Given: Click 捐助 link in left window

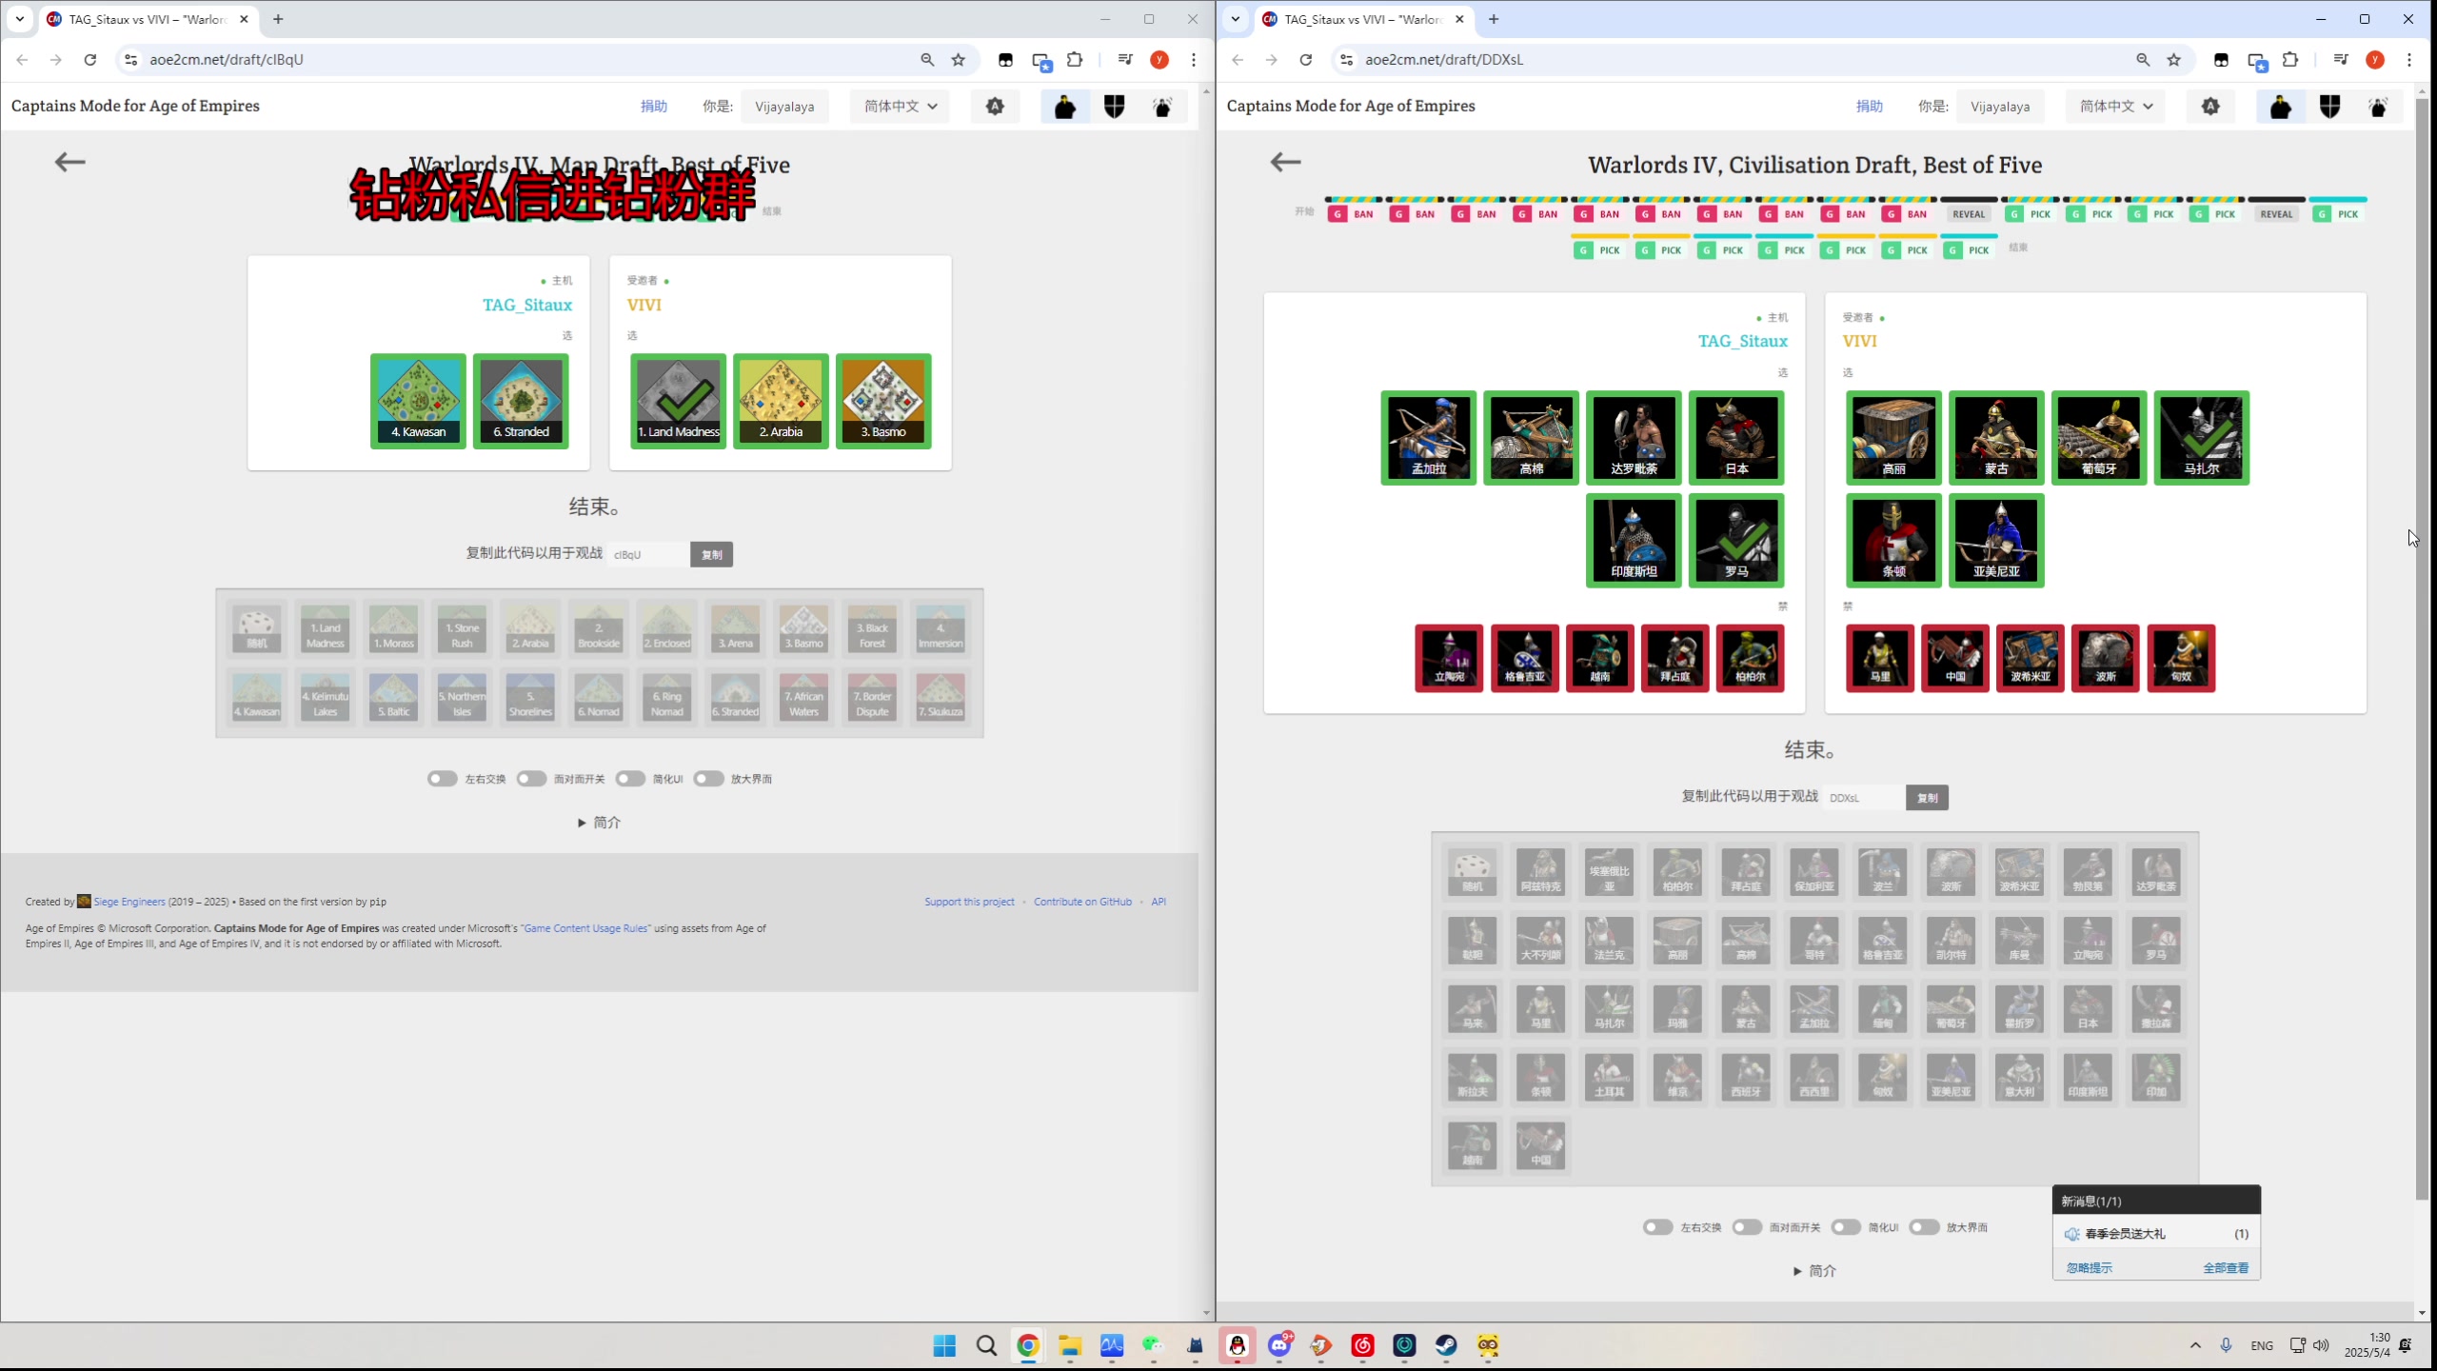Looking at the screenshot, I should (x=654, y=106).
